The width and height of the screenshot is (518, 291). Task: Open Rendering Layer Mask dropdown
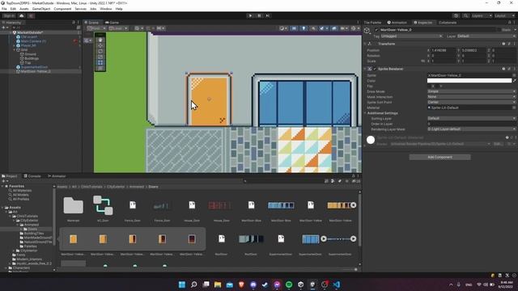tap(471, 129)
